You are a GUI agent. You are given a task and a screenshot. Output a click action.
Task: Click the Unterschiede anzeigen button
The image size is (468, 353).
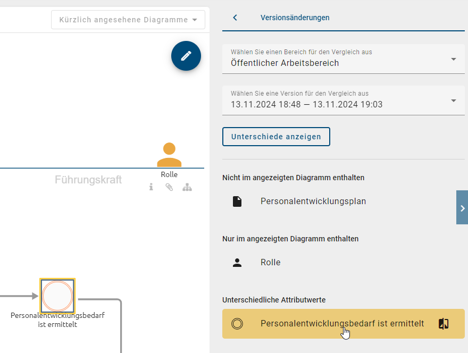pos(276,136)
